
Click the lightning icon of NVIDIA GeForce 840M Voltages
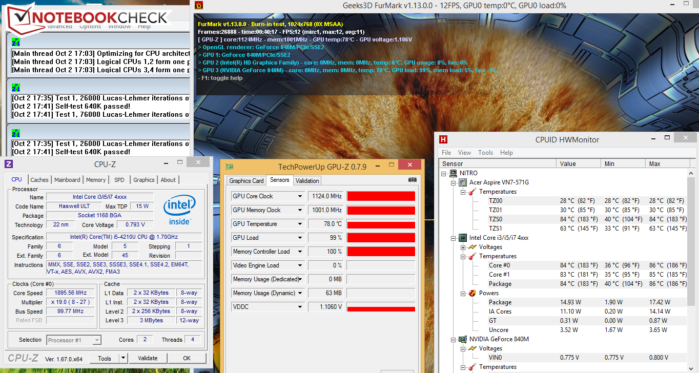(x=472, y=348)
